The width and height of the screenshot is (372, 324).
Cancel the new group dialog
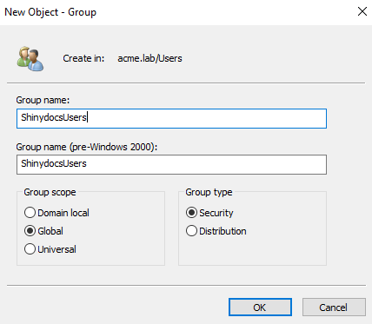(x=334, y=307)
